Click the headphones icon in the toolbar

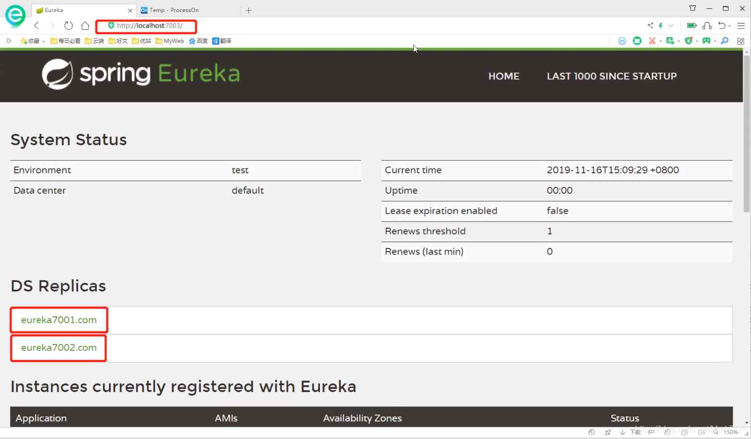707,26
